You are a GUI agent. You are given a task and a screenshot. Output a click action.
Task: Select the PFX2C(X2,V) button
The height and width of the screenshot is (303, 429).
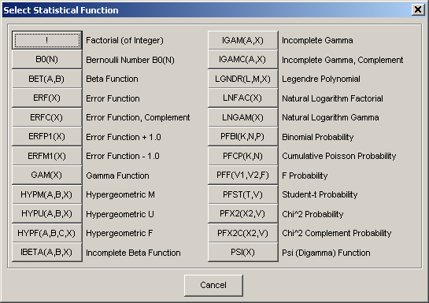(243, 233)
